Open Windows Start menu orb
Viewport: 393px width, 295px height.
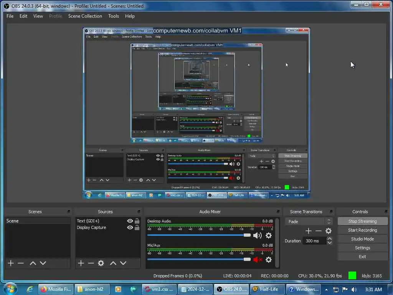10,289
